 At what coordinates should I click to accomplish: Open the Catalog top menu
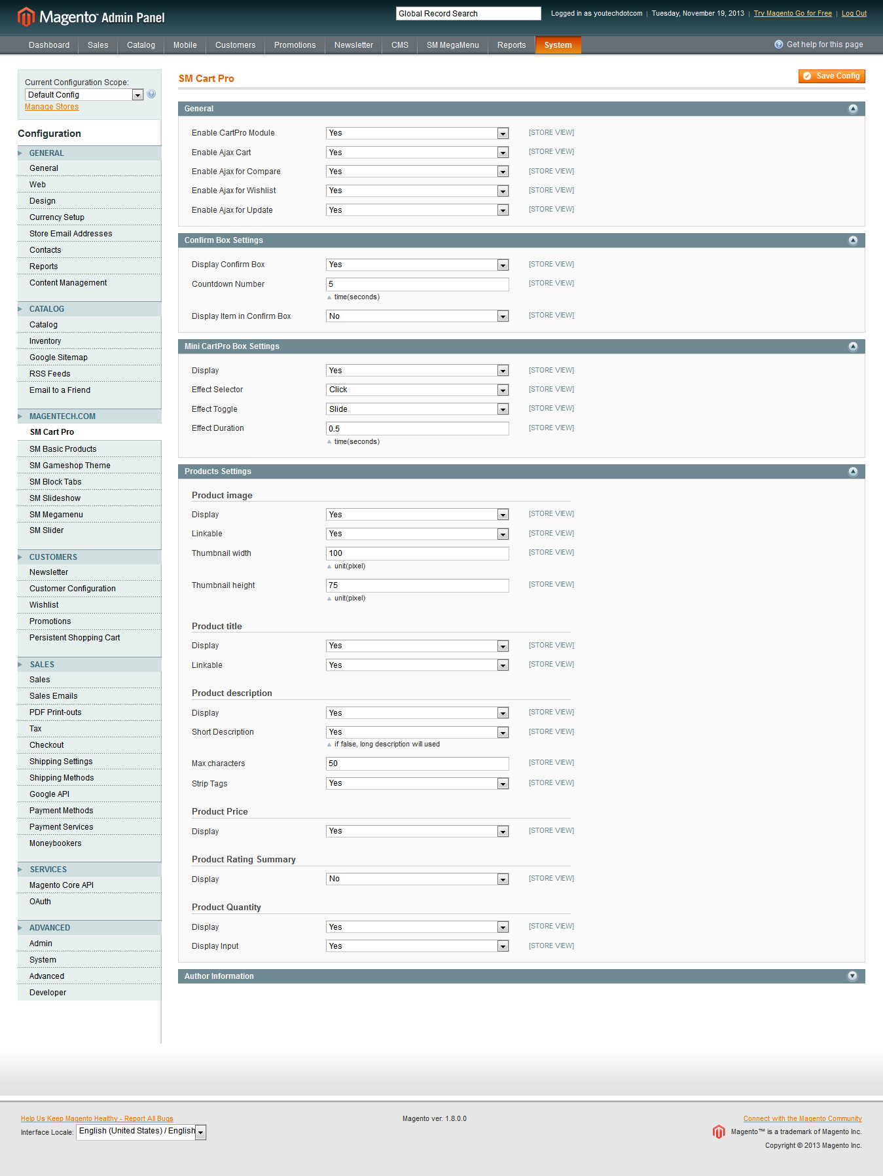point(141,45)
